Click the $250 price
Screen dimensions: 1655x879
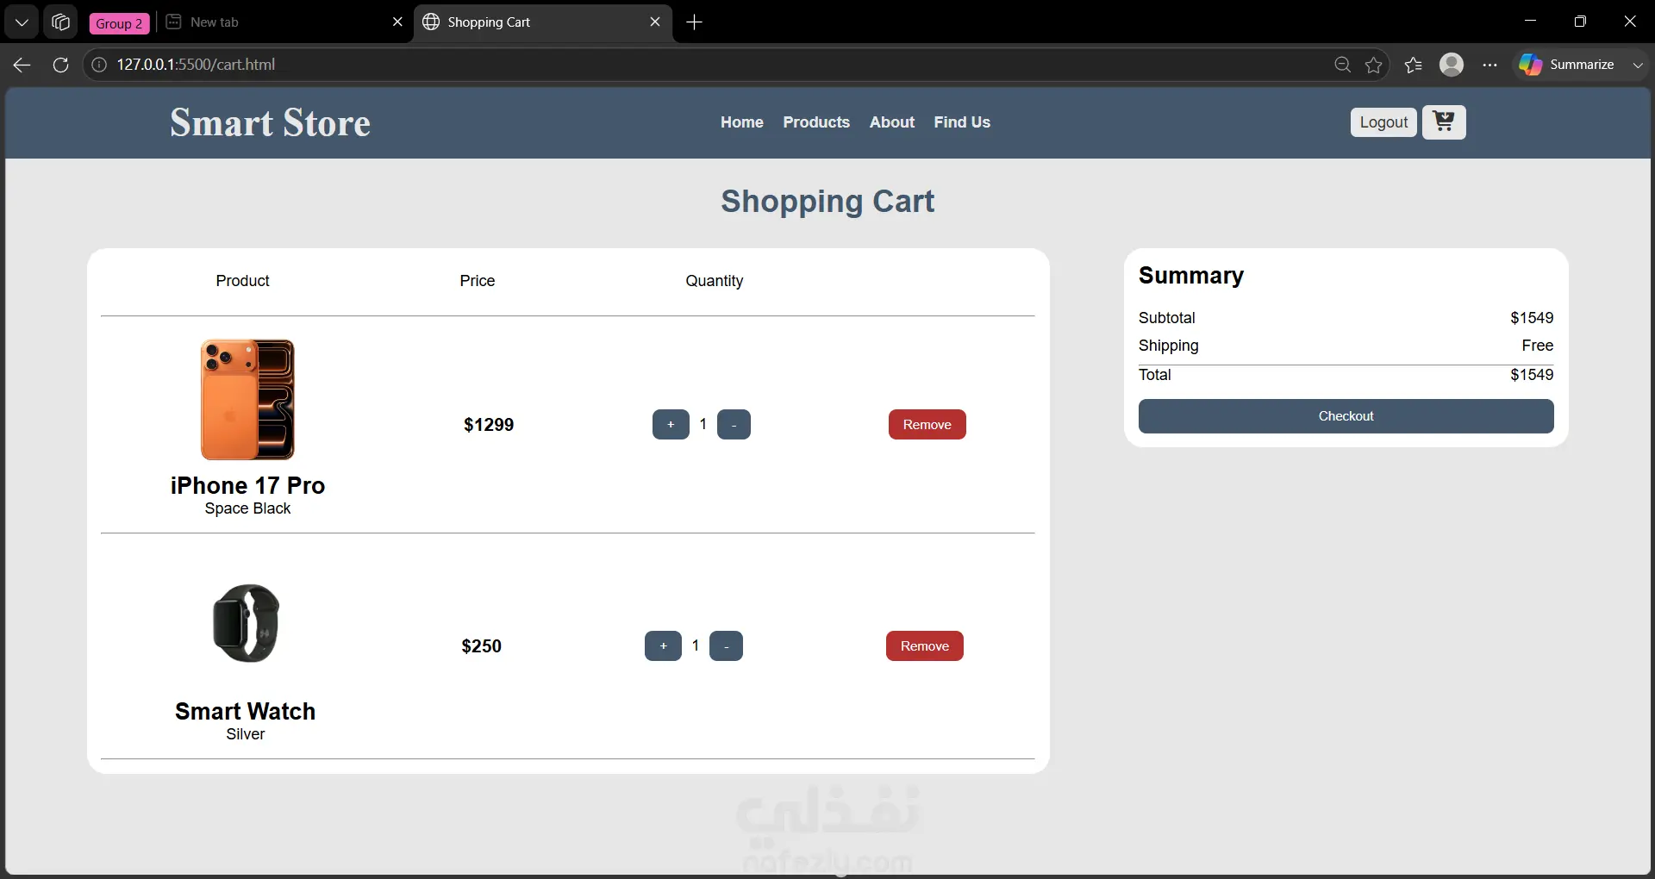pyautogui.click(x=481, y=646)
